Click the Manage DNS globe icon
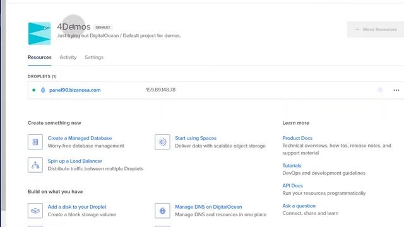Image resolution: width=404 pixels, height=227 pixels. 162,211
